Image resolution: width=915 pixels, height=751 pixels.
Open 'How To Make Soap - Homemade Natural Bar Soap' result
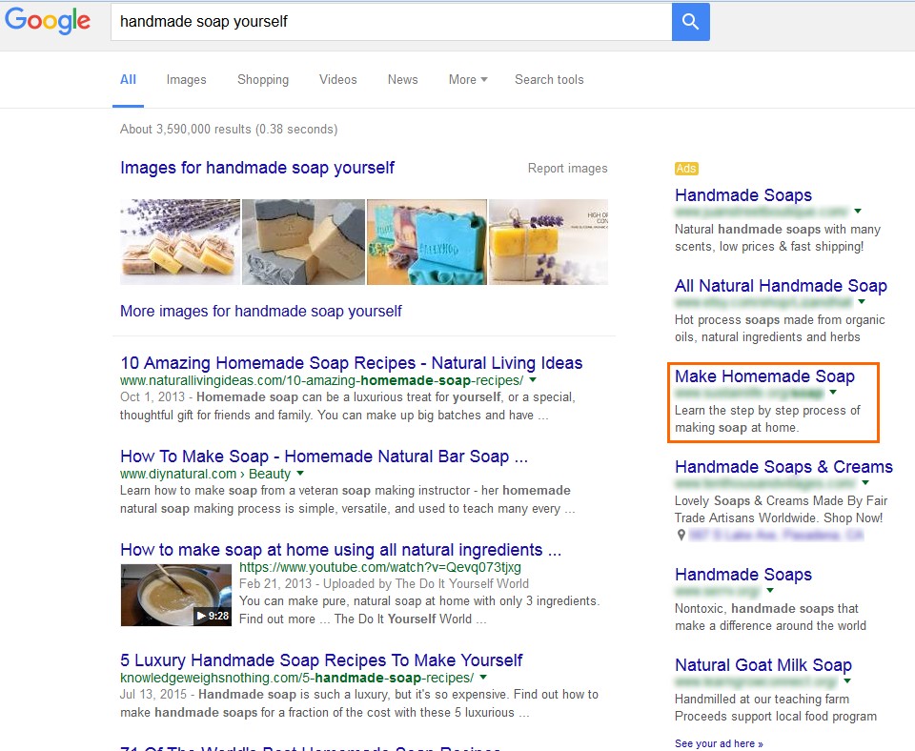coord(324,457)
